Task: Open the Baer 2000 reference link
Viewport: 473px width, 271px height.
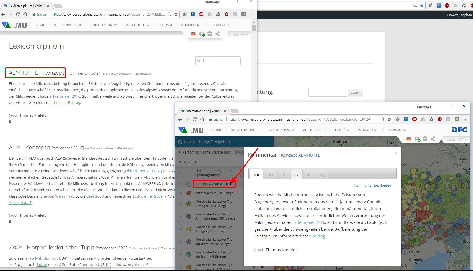Action: click(95, 196)
